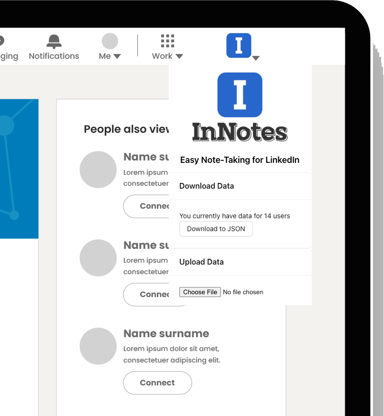The image size is (384, 416).
Task: Open the third person's avatar with full name
Action: pyautogui.click(x=98, y=346)
